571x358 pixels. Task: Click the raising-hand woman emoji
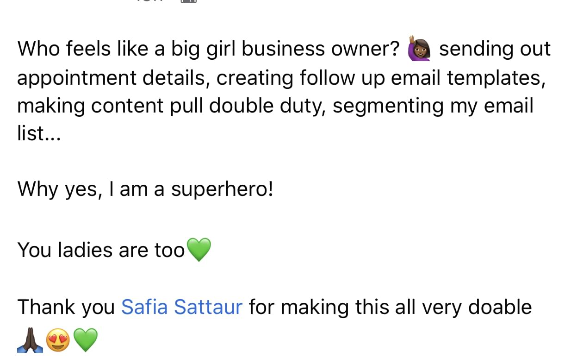(419, 49)
